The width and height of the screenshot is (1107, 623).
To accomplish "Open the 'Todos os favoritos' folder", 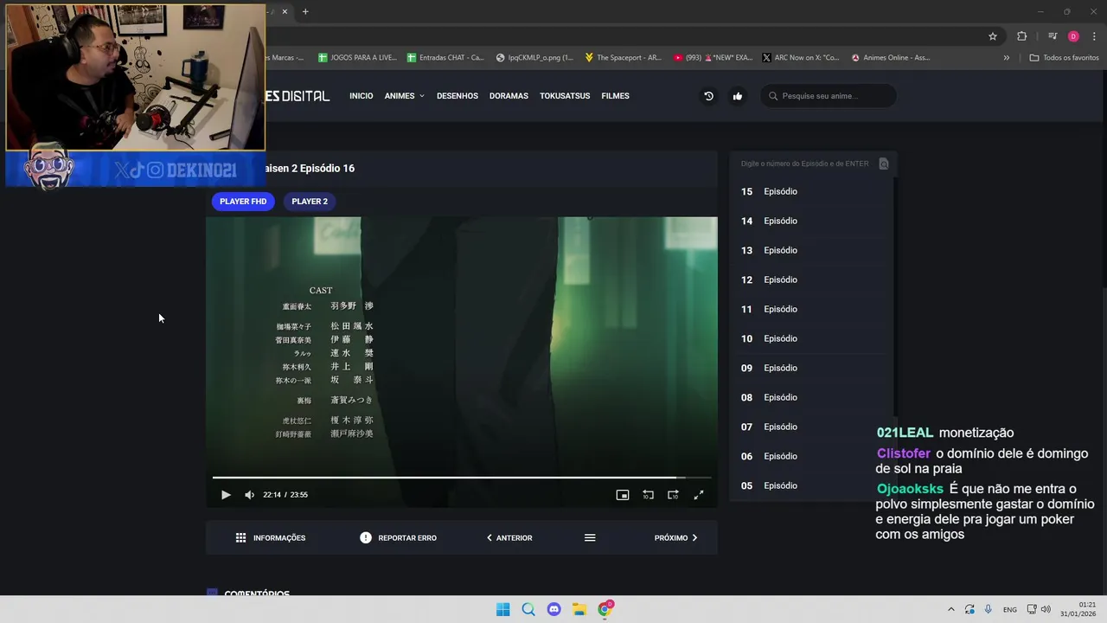I will [1064, 58].
